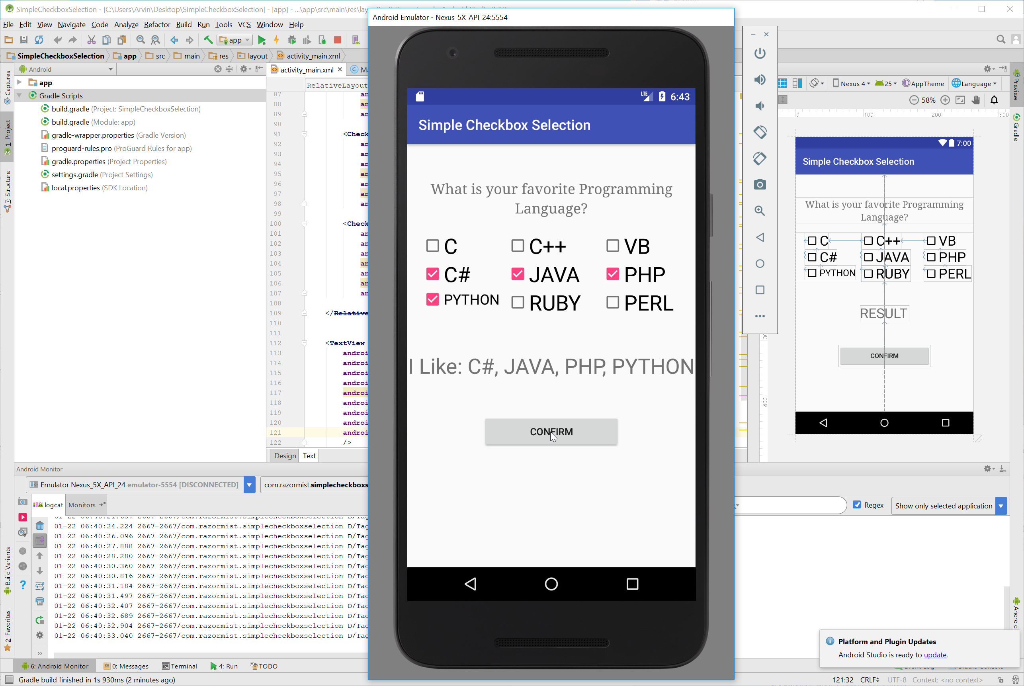Open the Emulator Nexus_5X_API_24 device dropdown
The width and height of the screenshot is (1024, 686).
(249, 485)
